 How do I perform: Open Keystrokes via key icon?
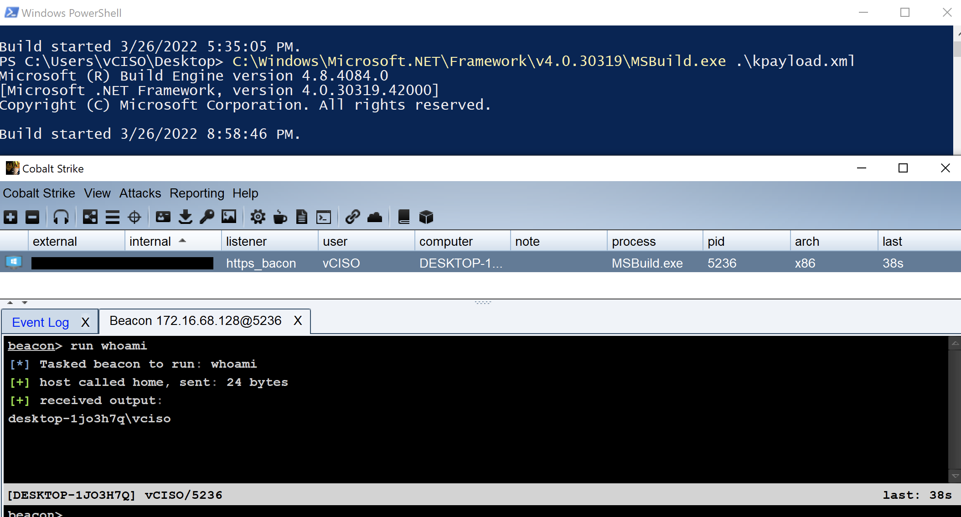(207, 217)
